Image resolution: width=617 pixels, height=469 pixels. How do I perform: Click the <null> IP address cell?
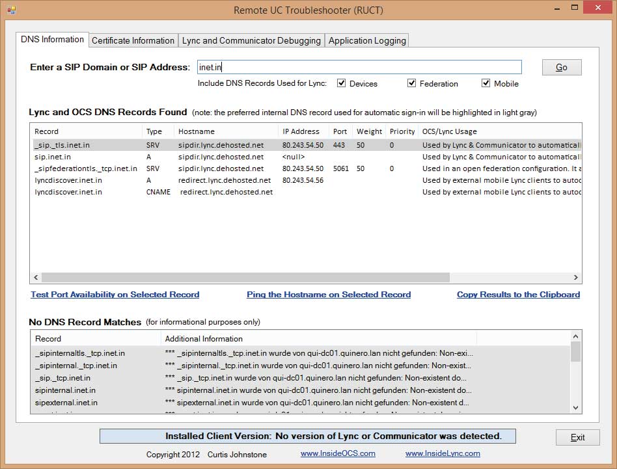(293, 157)
